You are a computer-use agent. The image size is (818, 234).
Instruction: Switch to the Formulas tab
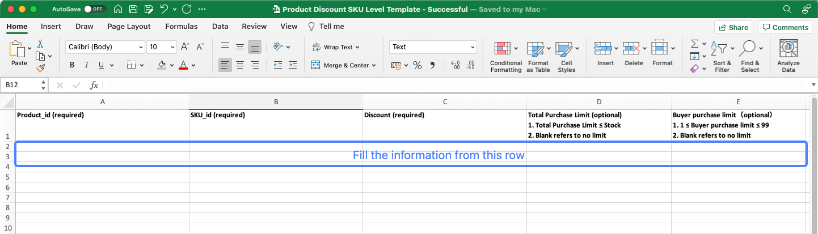pyautogui.click(x=181, y=27)
